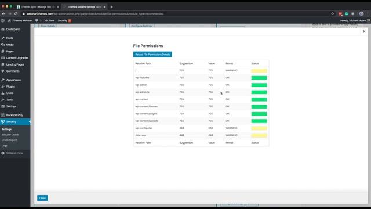The width and height of the screenshot is (371, 209).
Task: Open Comments in the sidebar
Action: pyautogui.click(x=13, y=71)
